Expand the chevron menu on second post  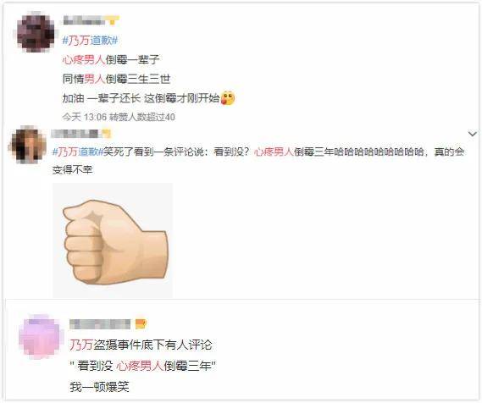(472, 134)
